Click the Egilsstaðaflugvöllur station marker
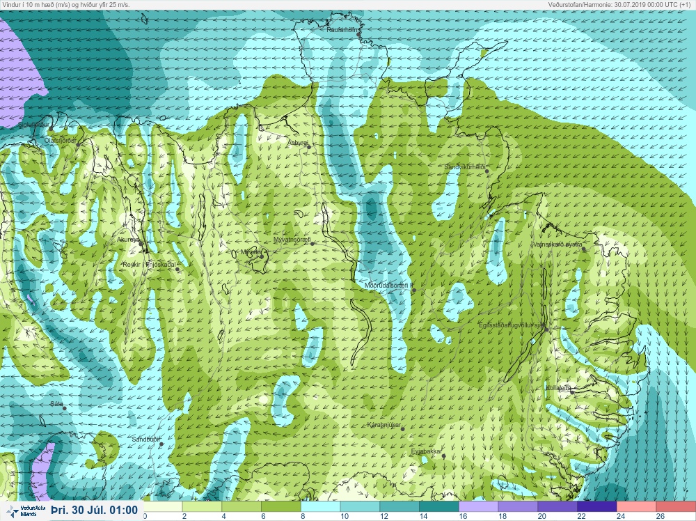 pos(547,329)
